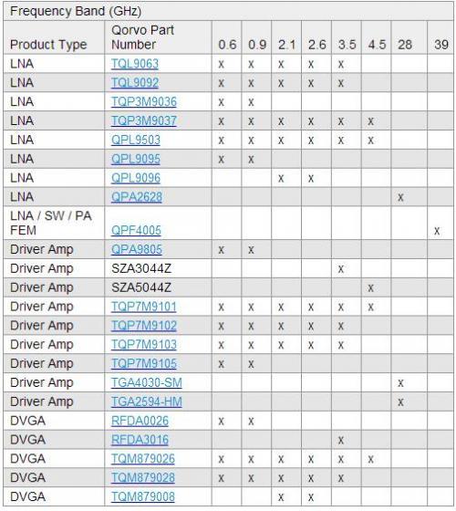Image resolution: width=456 pixels, height=511 pixels.
Task: Open the TQP7M9102 link
Action: pyautogui.click(x=144, y=326)
